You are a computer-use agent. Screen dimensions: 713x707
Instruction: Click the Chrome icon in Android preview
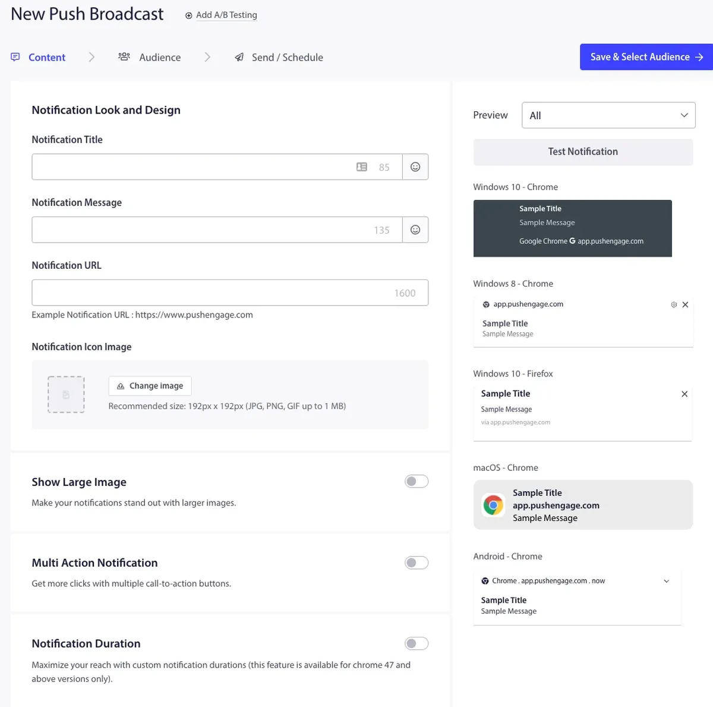tap(485, 581)
